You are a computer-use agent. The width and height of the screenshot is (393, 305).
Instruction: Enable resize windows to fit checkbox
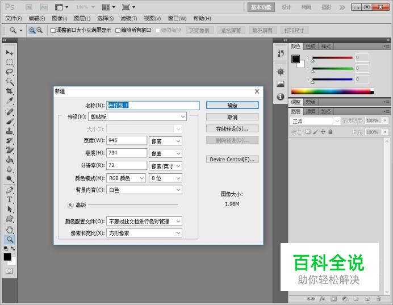(53, 31)
